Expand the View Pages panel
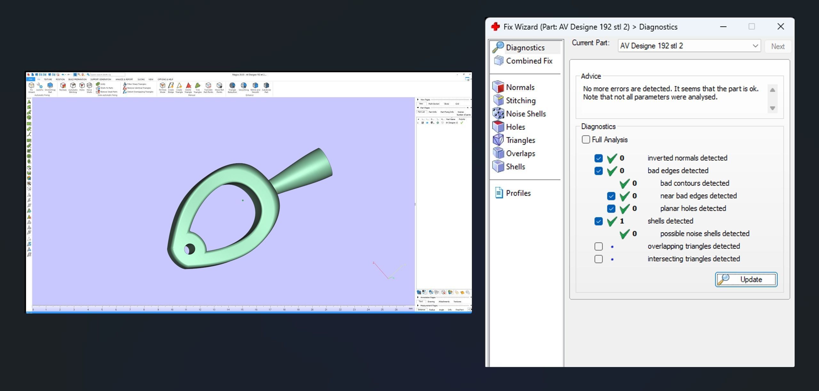This screenshot has width=819, height=391. click(418, 100)
